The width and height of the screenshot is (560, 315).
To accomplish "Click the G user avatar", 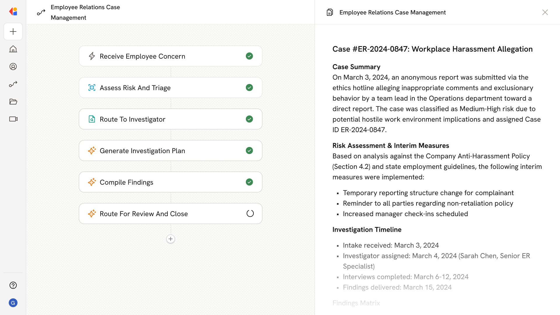I will [13, 303].
